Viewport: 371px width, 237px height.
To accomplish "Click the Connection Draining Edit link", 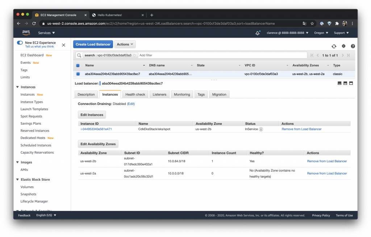I will pos(131,104).
